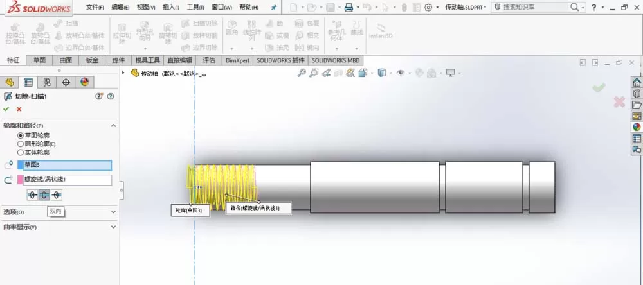The image size is (643, 285).
Task: Cancel the feature with red X in panel
Action: coord(19,109)
